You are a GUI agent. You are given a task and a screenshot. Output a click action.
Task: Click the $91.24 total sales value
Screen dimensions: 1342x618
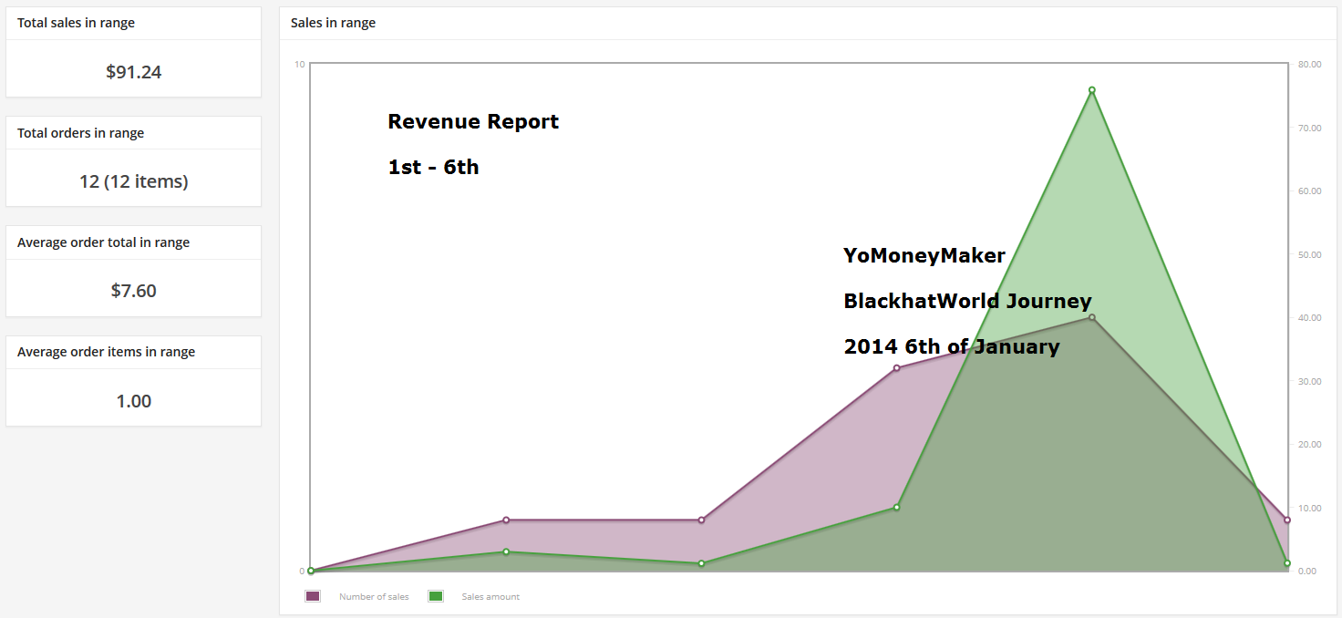(x=134, y=72)
